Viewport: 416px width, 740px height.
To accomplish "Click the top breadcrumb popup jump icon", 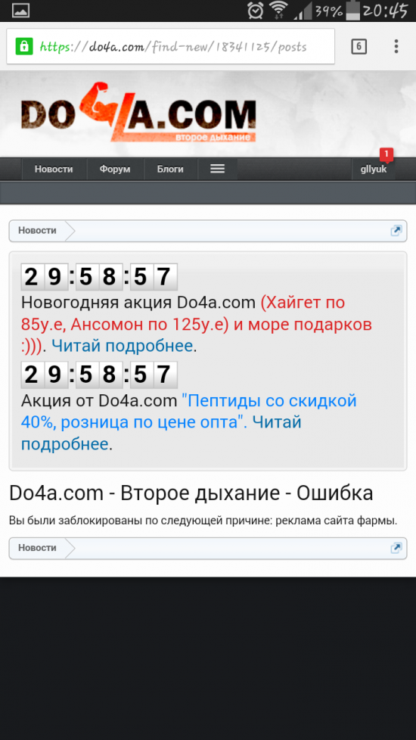I will pos(396,231).
